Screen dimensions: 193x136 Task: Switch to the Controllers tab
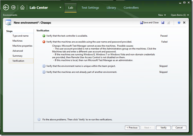[131, 8]
